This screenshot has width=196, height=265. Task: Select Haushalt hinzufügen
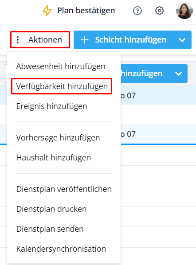coord(54,158)
